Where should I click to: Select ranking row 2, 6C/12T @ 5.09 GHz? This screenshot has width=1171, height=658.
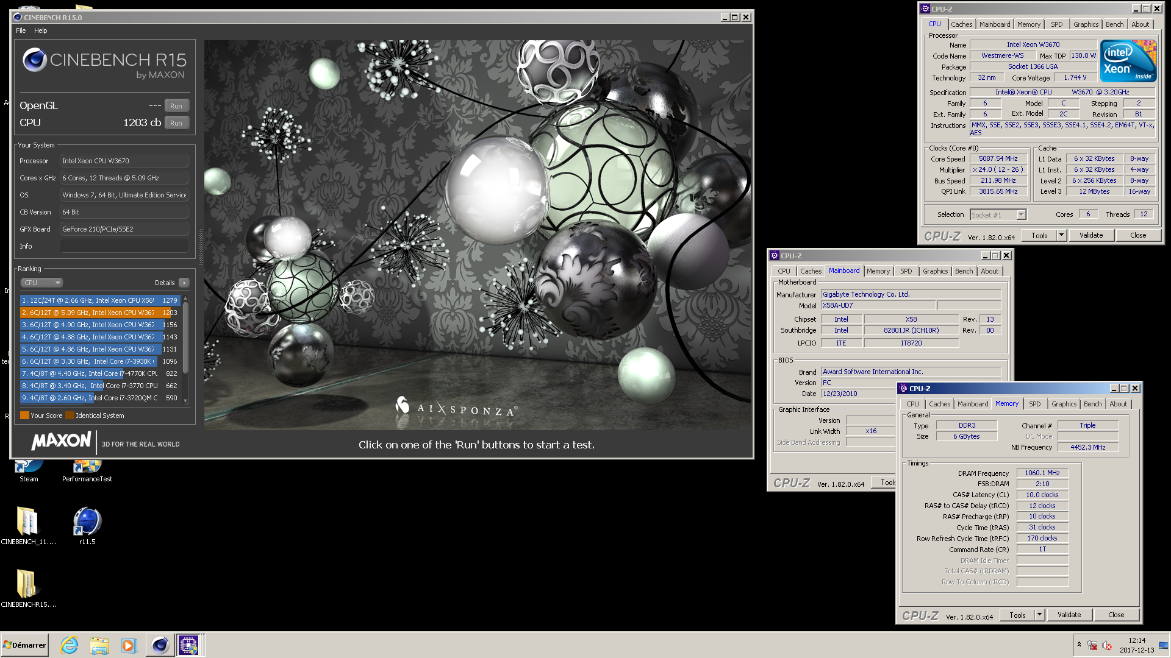point(99,313)
